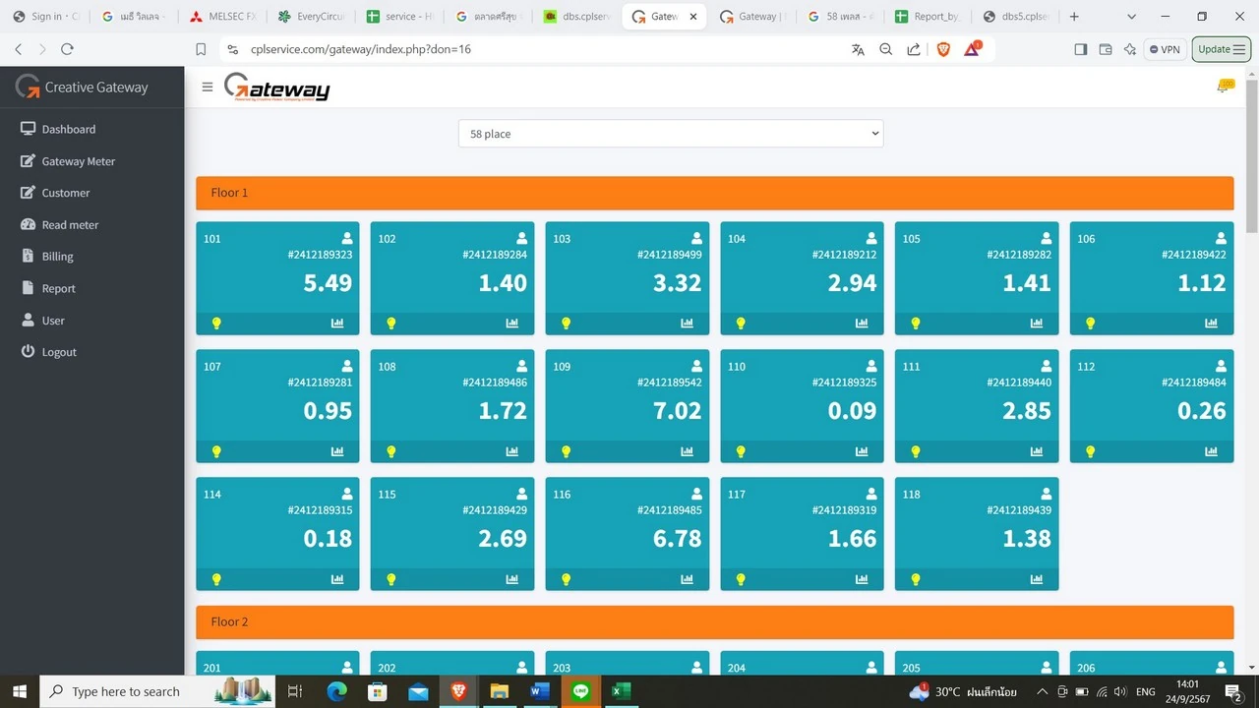Viewport: 1259px width, 708px height.
Task: Click reading 0.09 on room 110 card
Action: tap(852, 411)
